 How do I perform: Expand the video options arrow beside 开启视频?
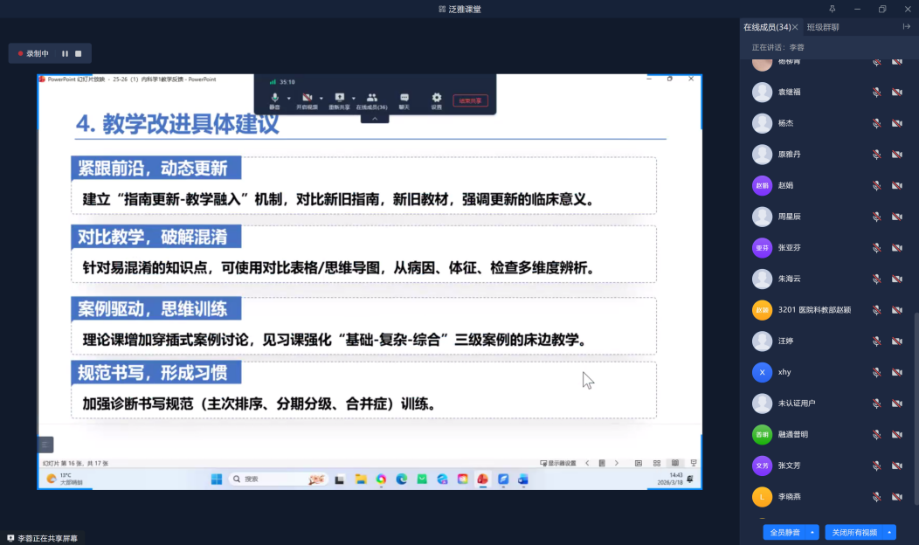pos(321,98)
